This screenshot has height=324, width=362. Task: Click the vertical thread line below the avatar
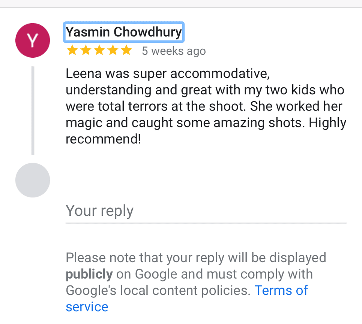click(33, 110)
